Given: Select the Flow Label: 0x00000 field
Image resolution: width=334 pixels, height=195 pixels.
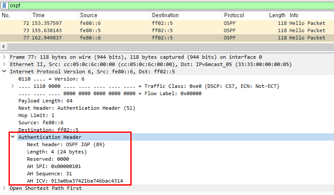Looking at the screenshot, I should tap(110, 93).
